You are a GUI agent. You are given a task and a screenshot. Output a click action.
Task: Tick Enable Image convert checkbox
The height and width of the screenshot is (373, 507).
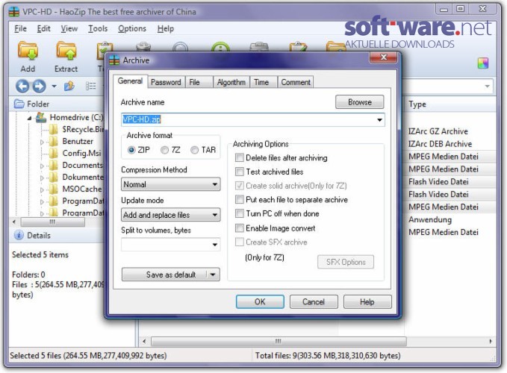point(240,228)
